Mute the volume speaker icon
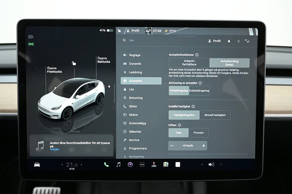The height and width of the screenshot is (194, 292). [x=211, y=164]
